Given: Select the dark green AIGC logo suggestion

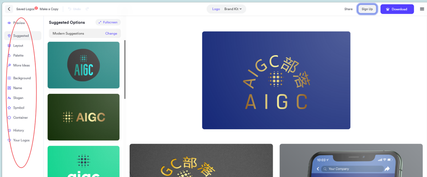Looking at the screenshot, I should [84, 117].
